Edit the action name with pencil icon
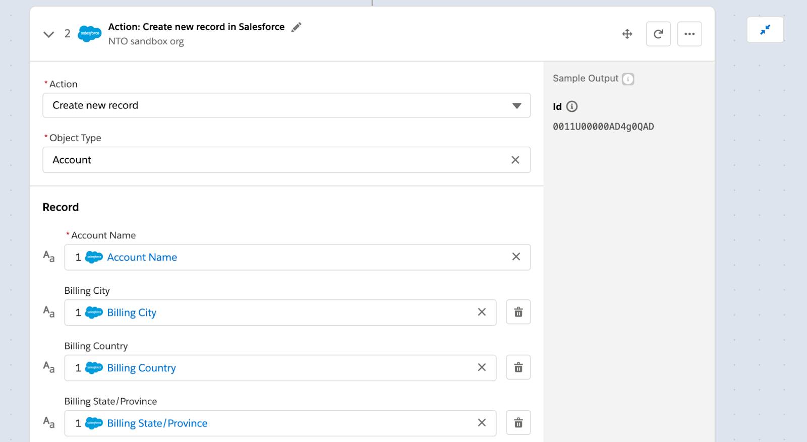The image size is (807, 442). pyautogui.click(x=297, y=27)
